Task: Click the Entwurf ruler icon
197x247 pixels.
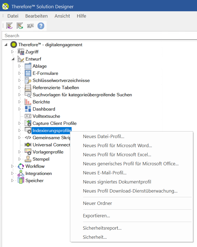Action: 21,59
